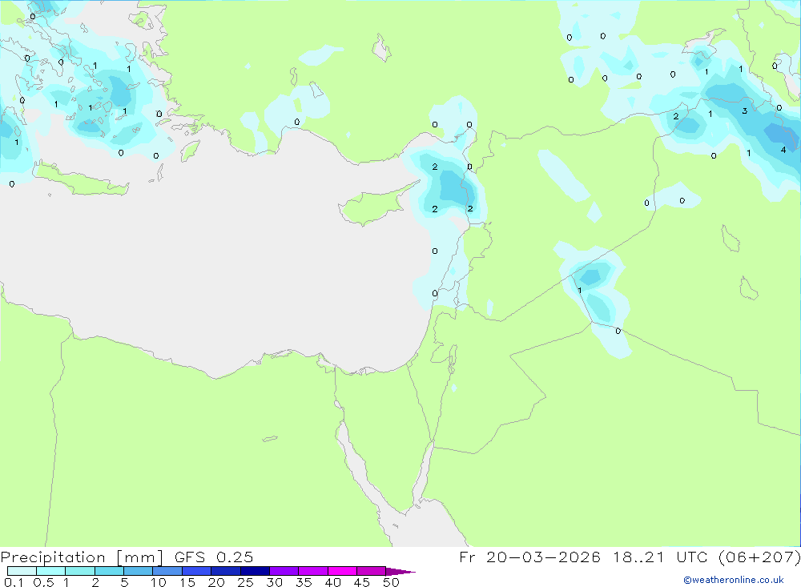Select the 40–45 mm magenta legend swatch

(342, 571)
